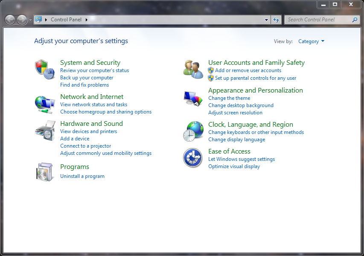Click View network status and tasks
Screen dimensions: 364x256
[93, 105]
